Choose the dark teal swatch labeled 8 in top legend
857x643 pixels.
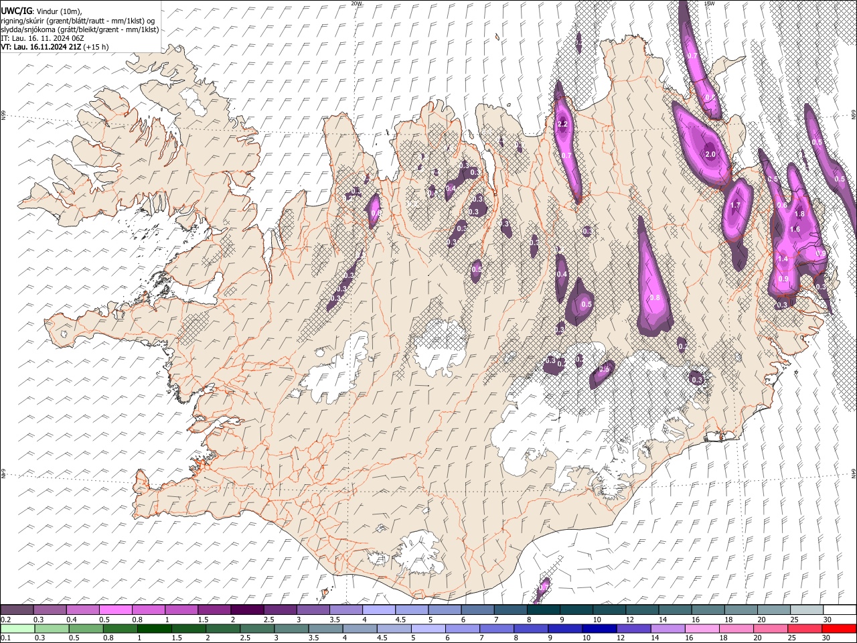pos(543,610)
